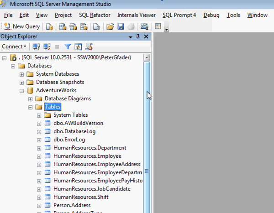Viewport: 274px width, 213px height.
Task: Select the Person.Address table
Action: coord(72,205)
